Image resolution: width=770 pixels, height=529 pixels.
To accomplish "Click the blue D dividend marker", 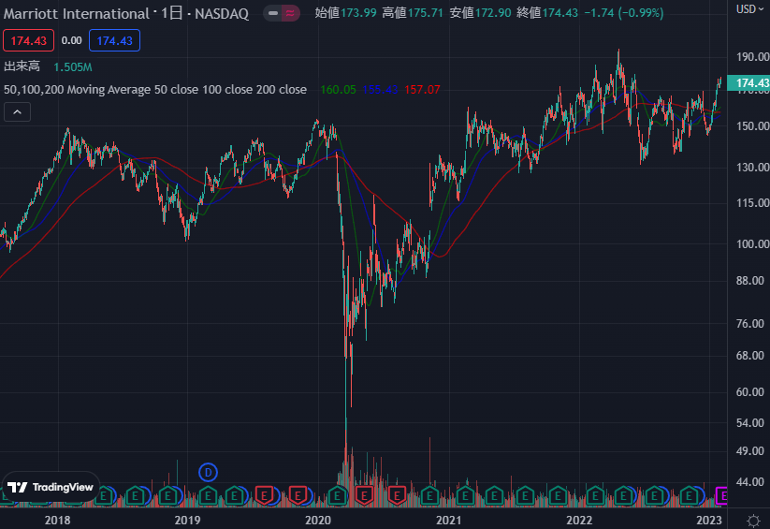I will click(x=208, y=473).
